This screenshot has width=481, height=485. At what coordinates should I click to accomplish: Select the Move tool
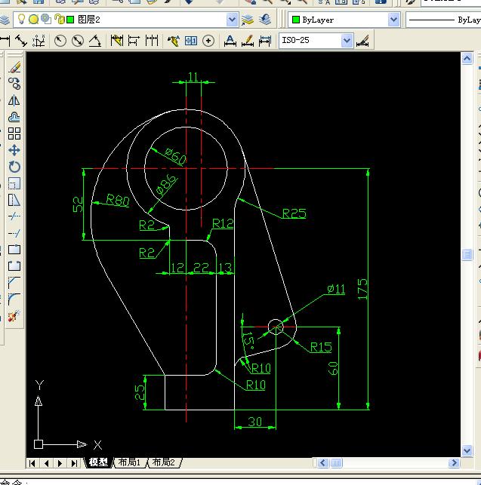[x=14, y=150]
